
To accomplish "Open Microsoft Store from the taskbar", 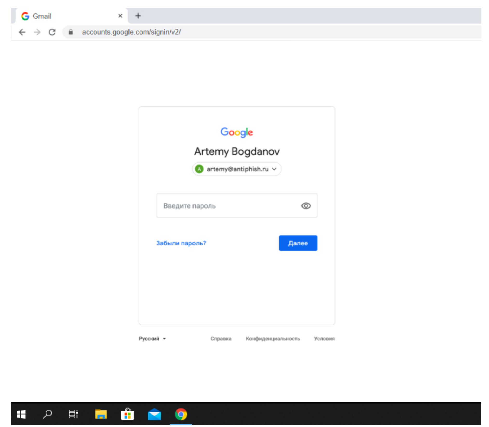I will (x=127, y=414).
